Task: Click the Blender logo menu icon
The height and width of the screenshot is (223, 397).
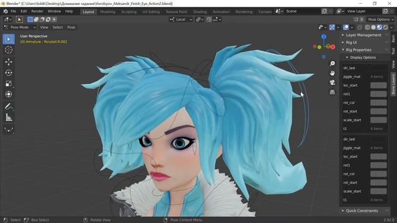Action: 6,11
